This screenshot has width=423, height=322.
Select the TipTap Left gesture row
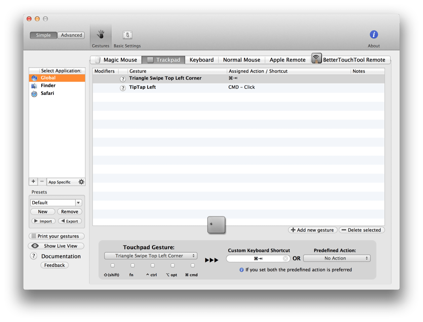(239, 88)
